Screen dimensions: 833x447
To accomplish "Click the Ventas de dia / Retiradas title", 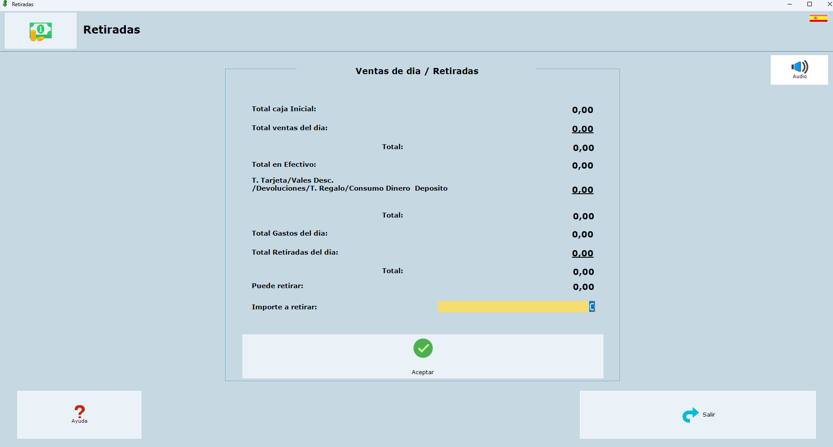I will click(x=416, y=71).
